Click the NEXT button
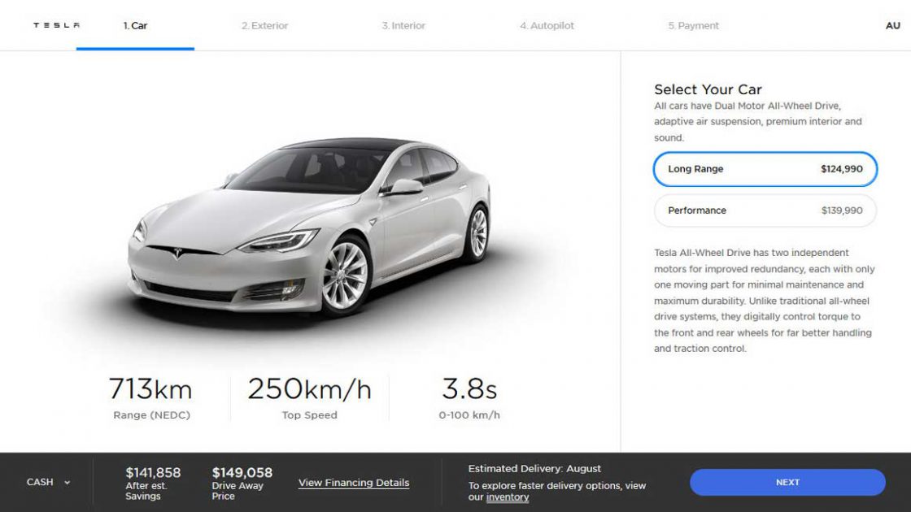Image resolution: width=911 pixels, height=512 pixels. pyautogui.click(x=787, y=482)
